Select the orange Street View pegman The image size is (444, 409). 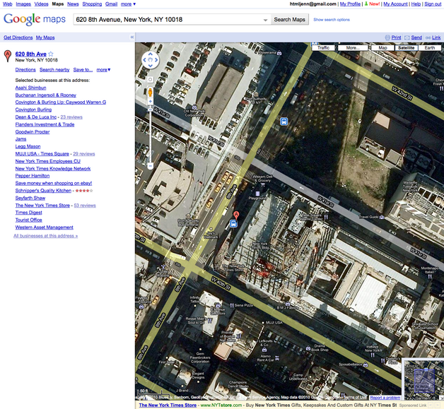pyautogui.click(x=151, y=92)
